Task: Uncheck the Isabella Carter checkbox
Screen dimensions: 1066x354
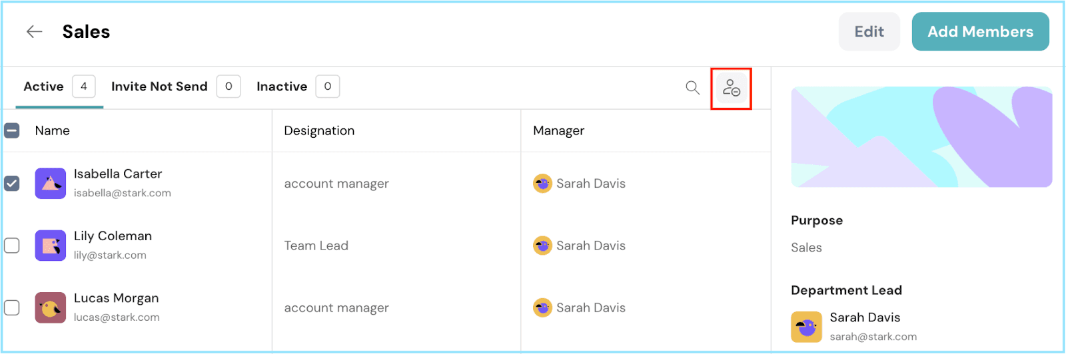Action: pos(12,183)
